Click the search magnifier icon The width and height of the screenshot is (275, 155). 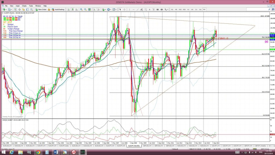click(x=269, y=9)
